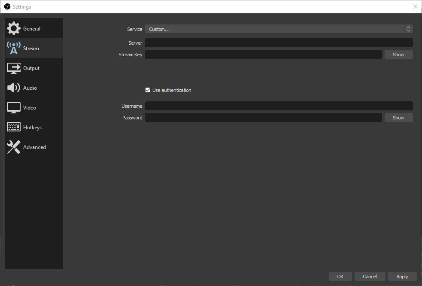This screenshot has width=422, height=286.
Task: Click the Service stepper down arrow
Action: pyautogui.click(x=408, y=30)
